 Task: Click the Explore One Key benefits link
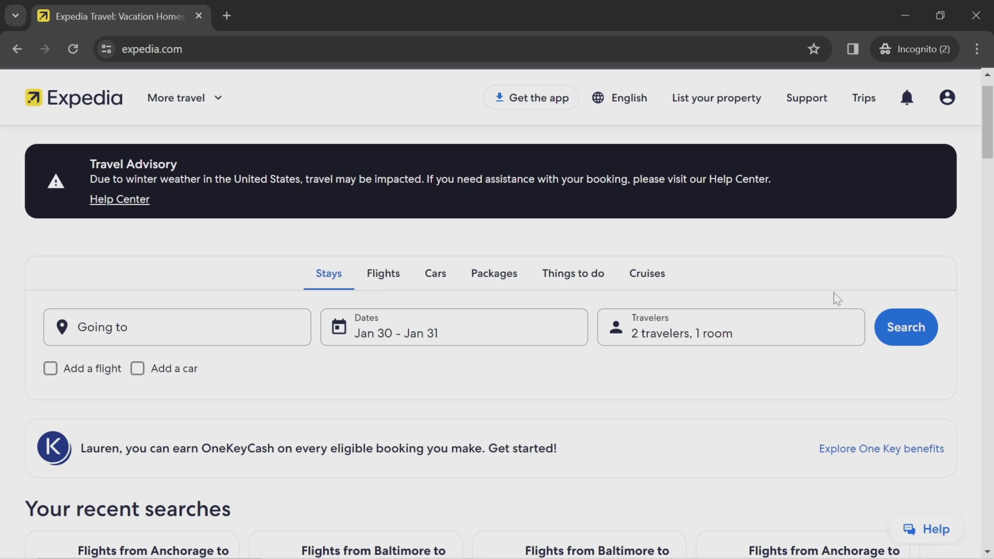[881, 449]
